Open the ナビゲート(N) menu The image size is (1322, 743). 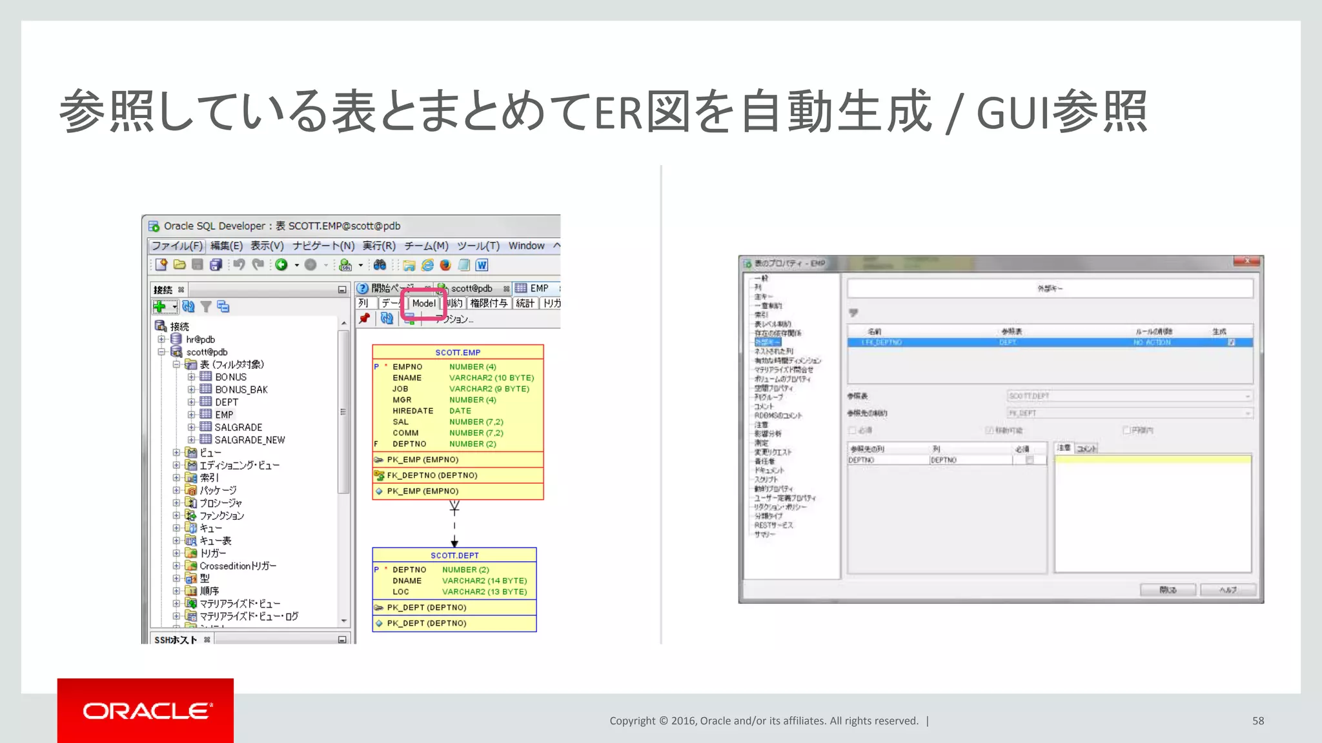coord(323,246)
